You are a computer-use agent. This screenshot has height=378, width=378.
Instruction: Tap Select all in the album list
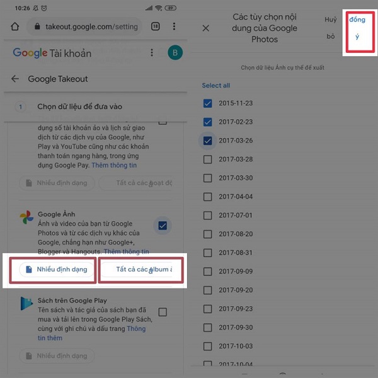[215, 85]
